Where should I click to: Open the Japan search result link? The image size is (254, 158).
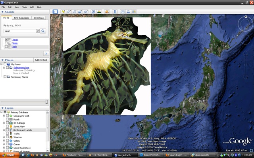pos(15,39)
